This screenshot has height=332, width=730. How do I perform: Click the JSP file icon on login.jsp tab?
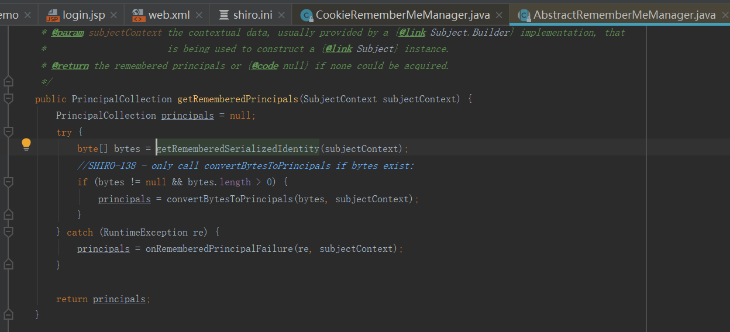coord(53,15)
